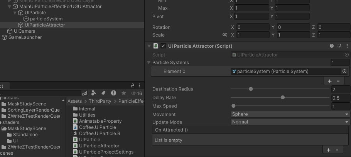Open component presets icon for UI Particle Attractor
This screenshot has height=157, width=351.
[339, 46]
